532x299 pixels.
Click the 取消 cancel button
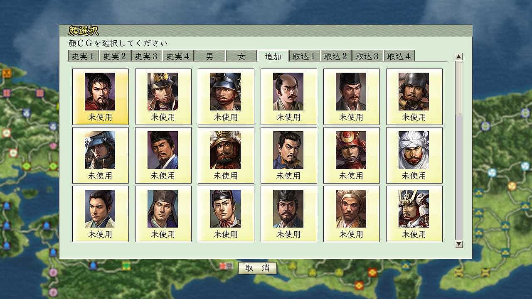(x=257, y=268)
